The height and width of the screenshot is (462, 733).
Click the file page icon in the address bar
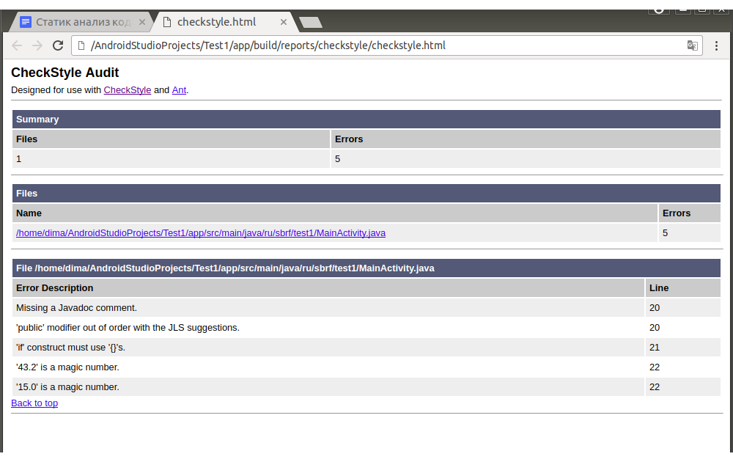pyautogui.click(x=81, y=45)
